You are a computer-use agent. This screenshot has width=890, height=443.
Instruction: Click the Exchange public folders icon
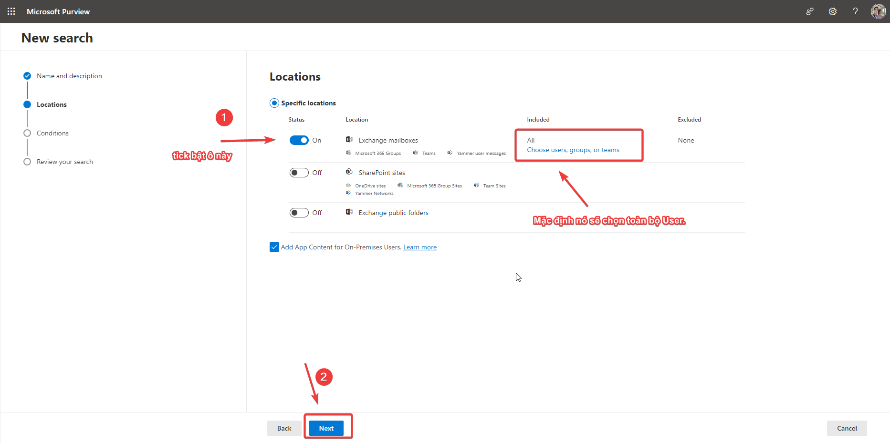coord(349,212)
